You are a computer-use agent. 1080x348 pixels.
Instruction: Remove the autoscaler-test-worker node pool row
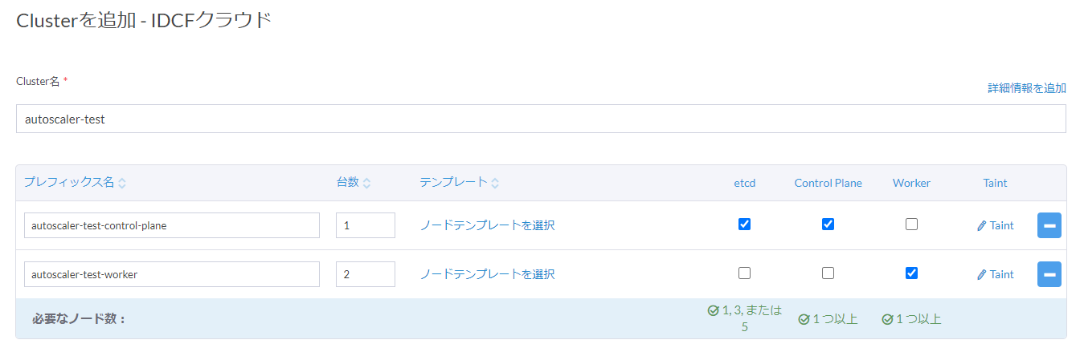click(x=1049, y=274)
